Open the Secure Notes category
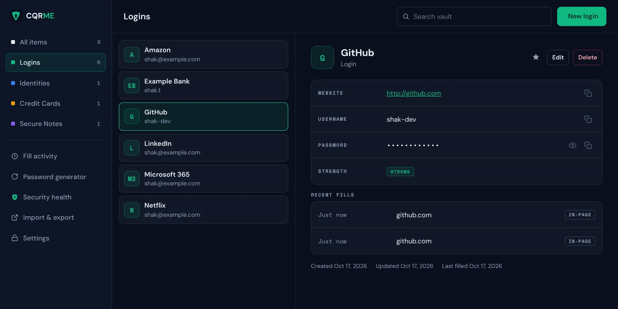 click(56, 124)
